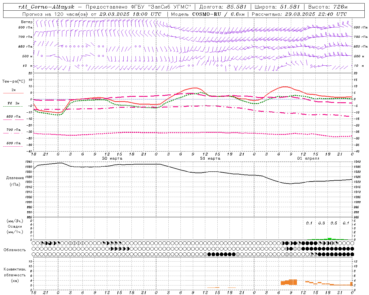Click the 31 марта date label

210,158
